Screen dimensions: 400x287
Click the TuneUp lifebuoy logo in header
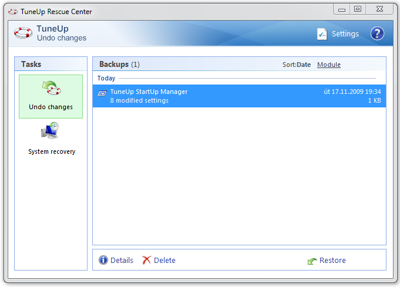coord(23,33)
